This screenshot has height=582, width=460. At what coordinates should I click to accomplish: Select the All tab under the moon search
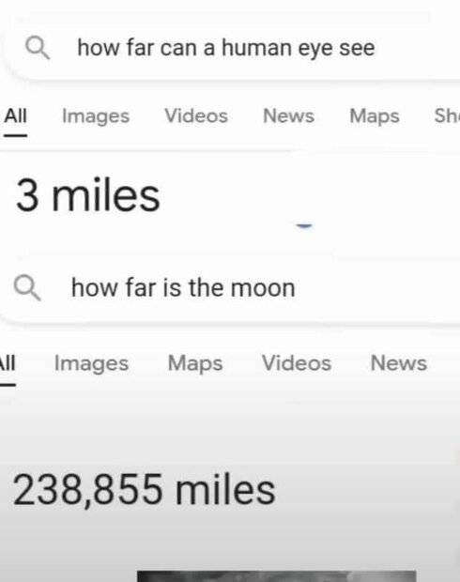(x=8, y=363)
